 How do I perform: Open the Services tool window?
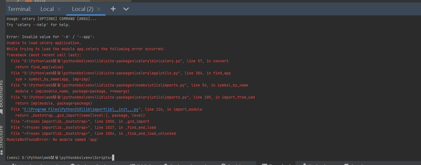[354, 164]
